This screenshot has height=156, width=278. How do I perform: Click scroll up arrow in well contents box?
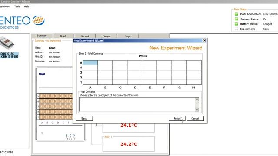197,100
